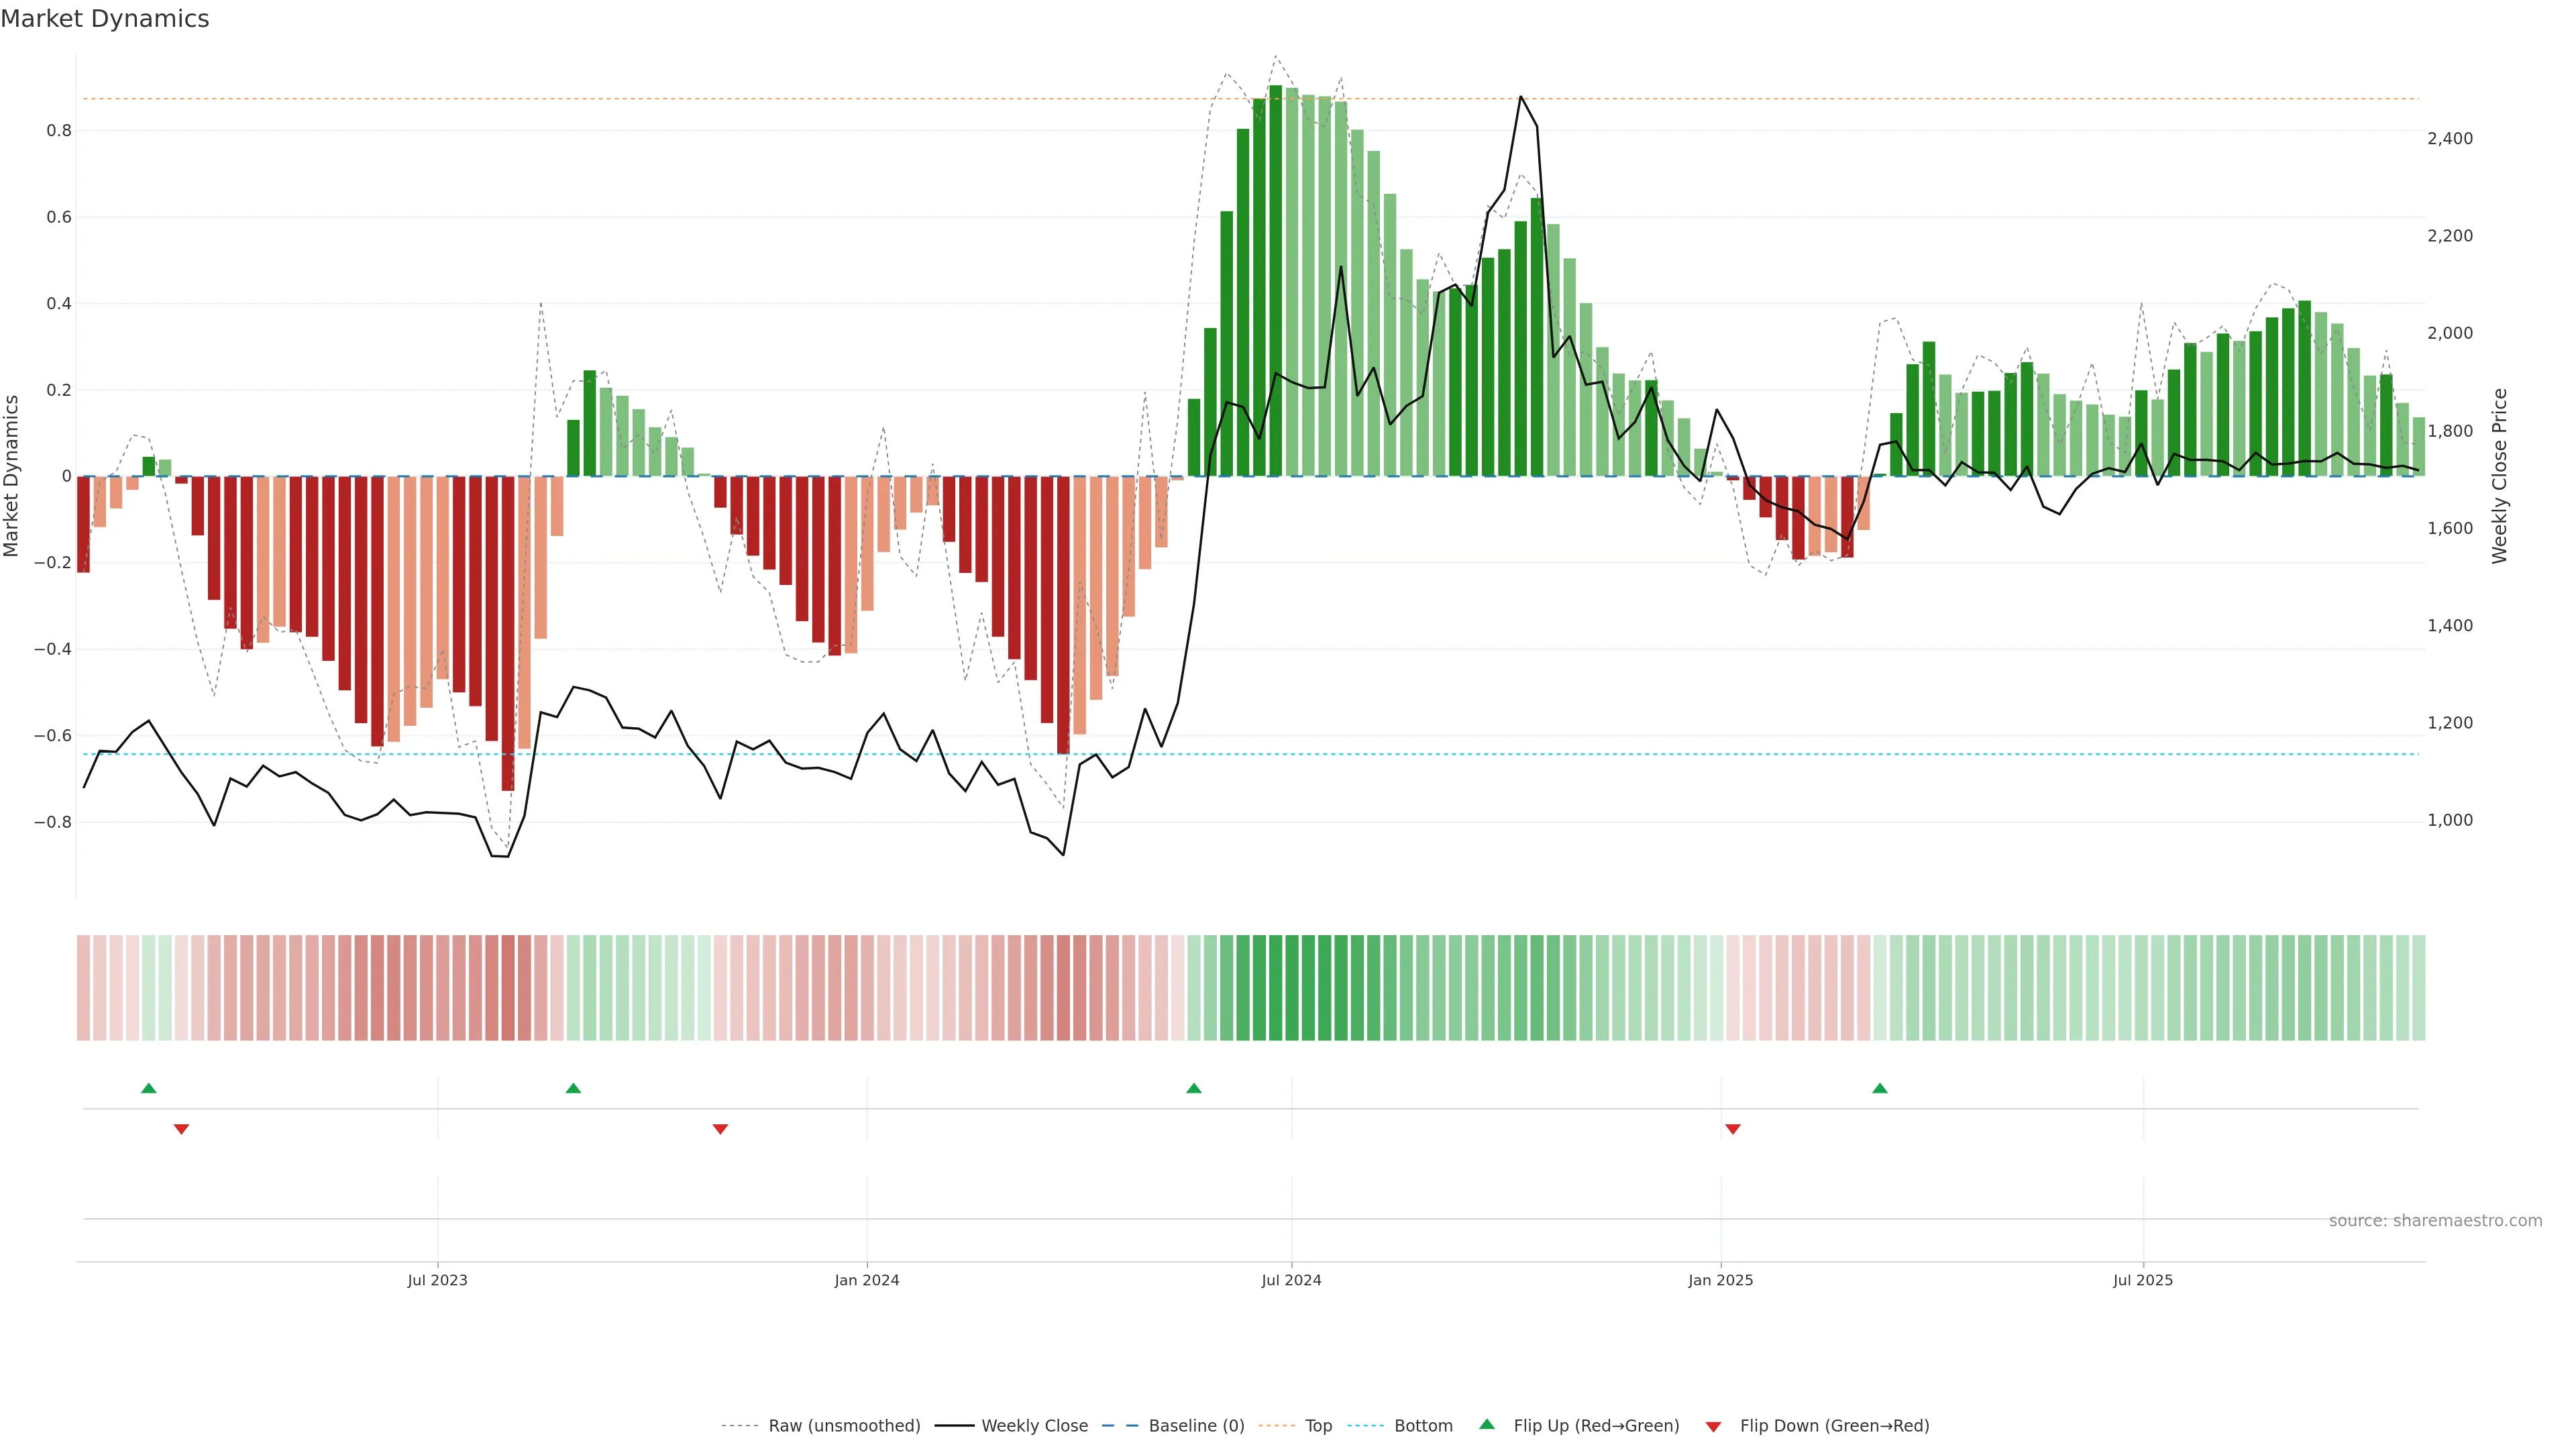Click the source: sharemaestro.com text
The image size is (2576, 1449).
(2435, 1220)
